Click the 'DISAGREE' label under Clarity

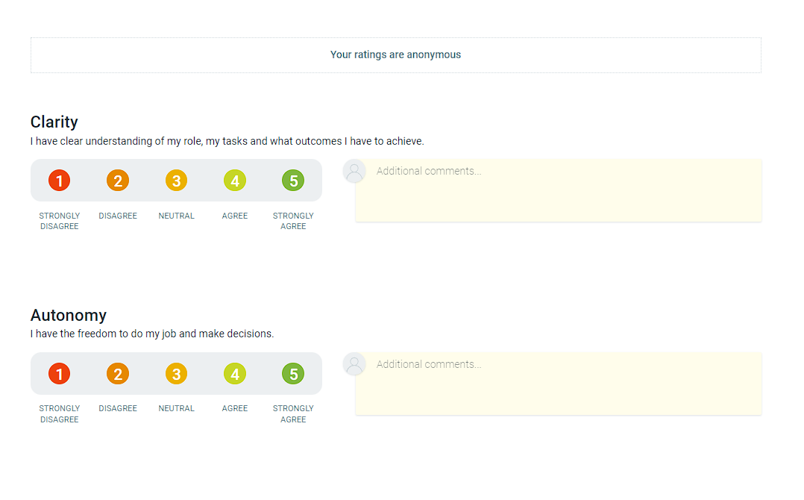(x=118, y=216)
